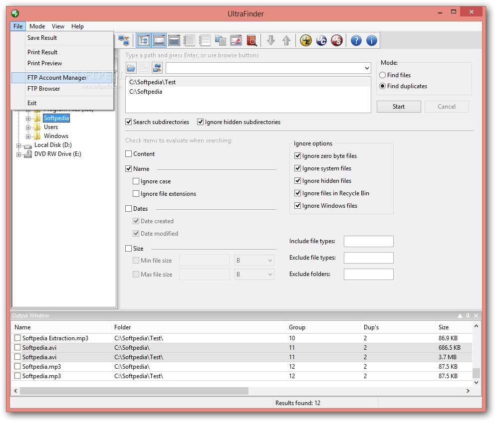496x422 pixels.
Task: Open the search path dropdown
Action: pyautogui.click(x=367, y=68)
